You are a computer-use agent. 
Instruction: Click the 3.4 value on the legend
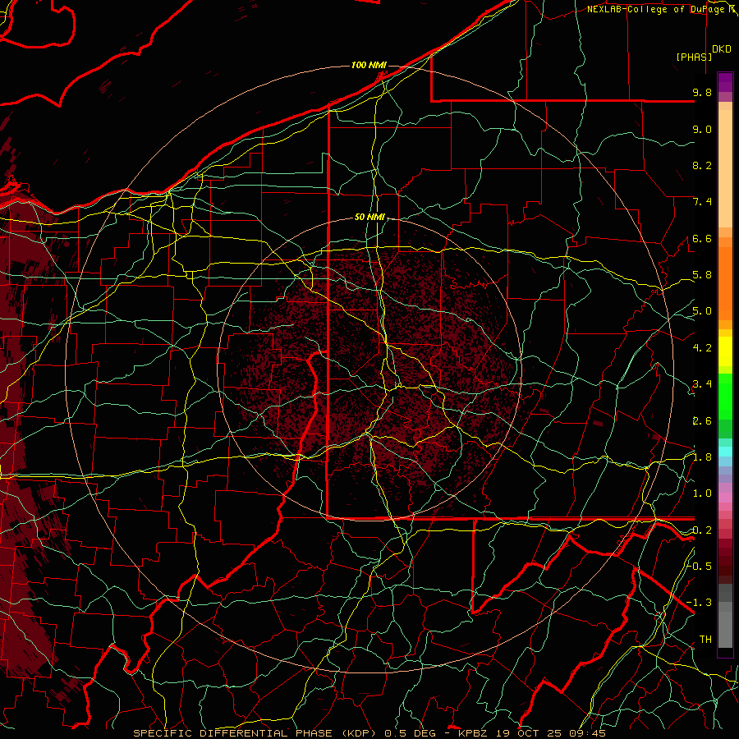(x=702, y=384)
